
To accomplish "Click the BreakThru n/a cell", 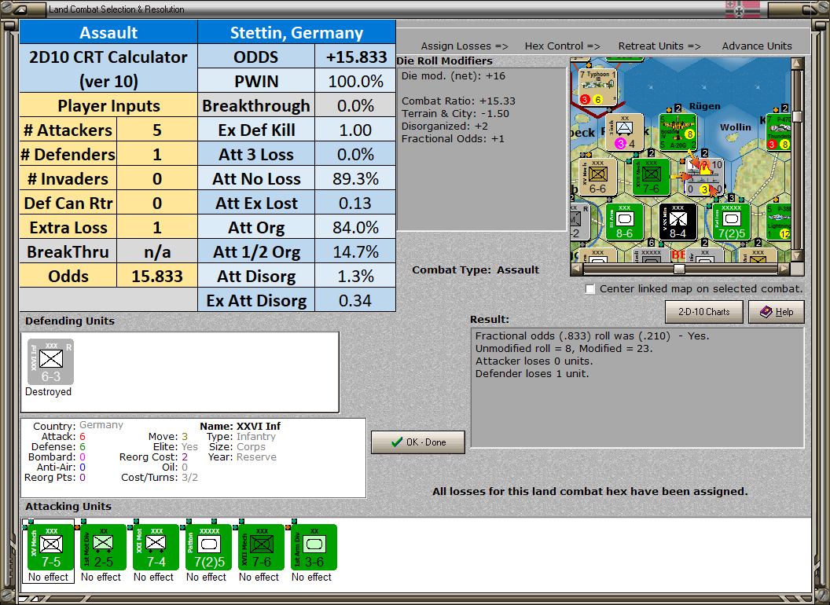I will 156,251.
